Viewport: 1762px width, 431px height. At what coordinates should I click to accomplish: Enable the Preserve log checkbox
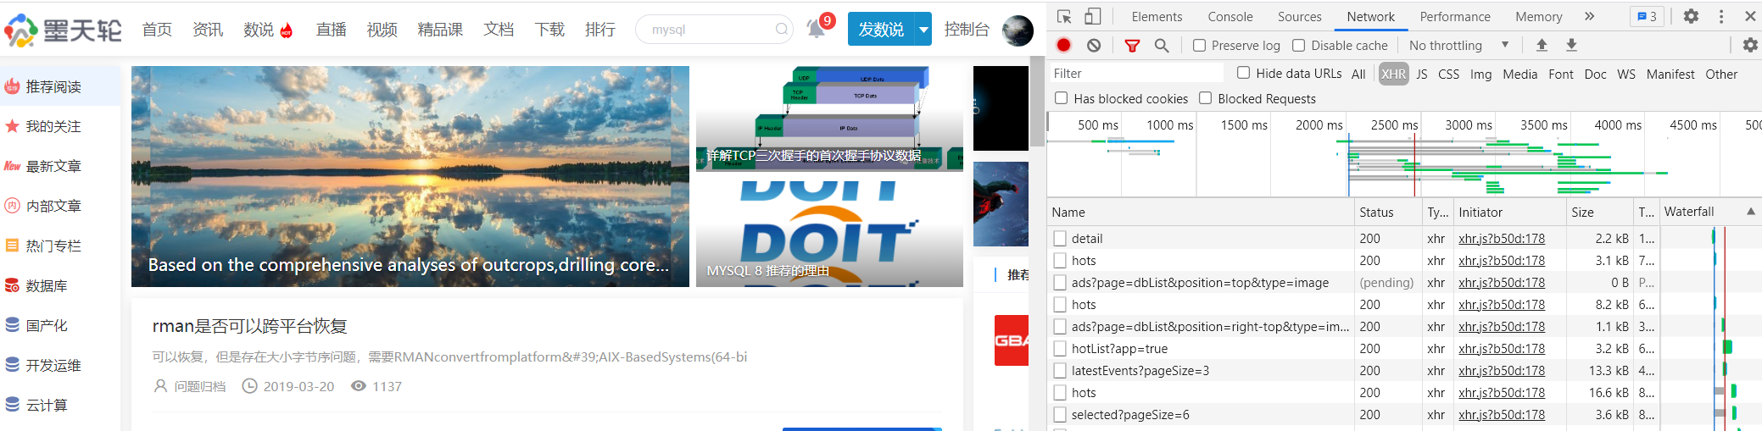(1199, 46)
